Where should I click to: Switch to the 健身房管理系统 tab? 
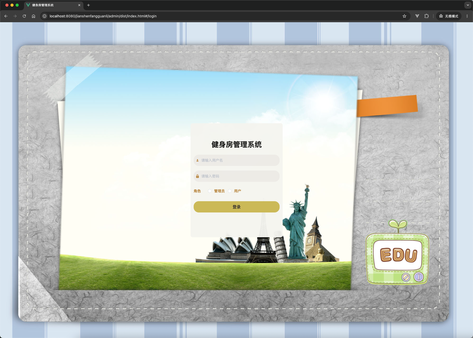click(x=53, y=5)
